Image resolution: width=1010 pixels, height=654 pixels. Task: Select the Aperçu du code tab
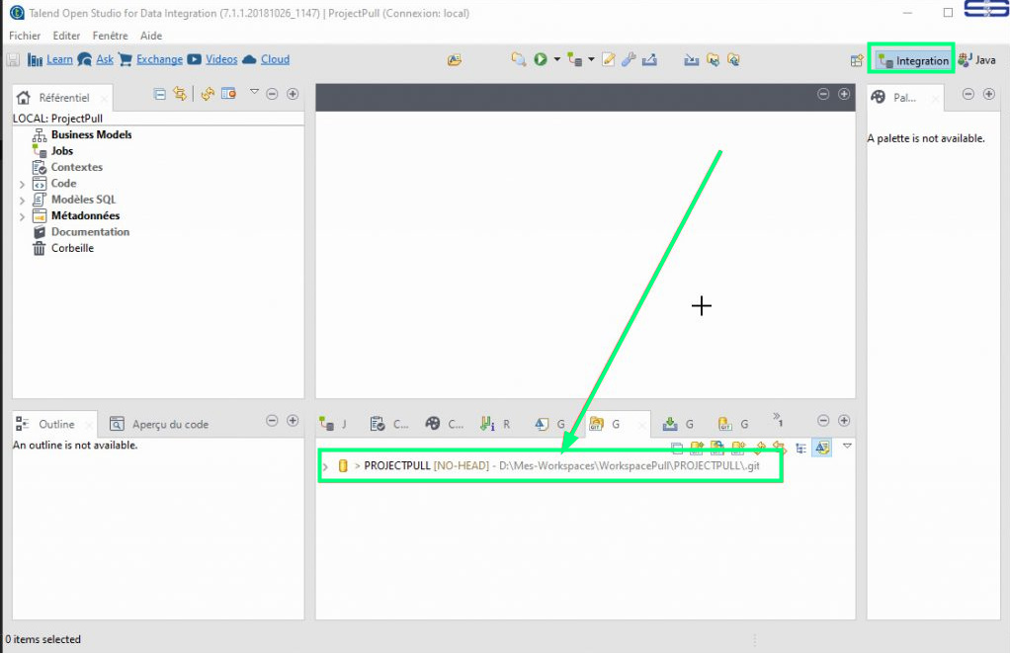158,424
